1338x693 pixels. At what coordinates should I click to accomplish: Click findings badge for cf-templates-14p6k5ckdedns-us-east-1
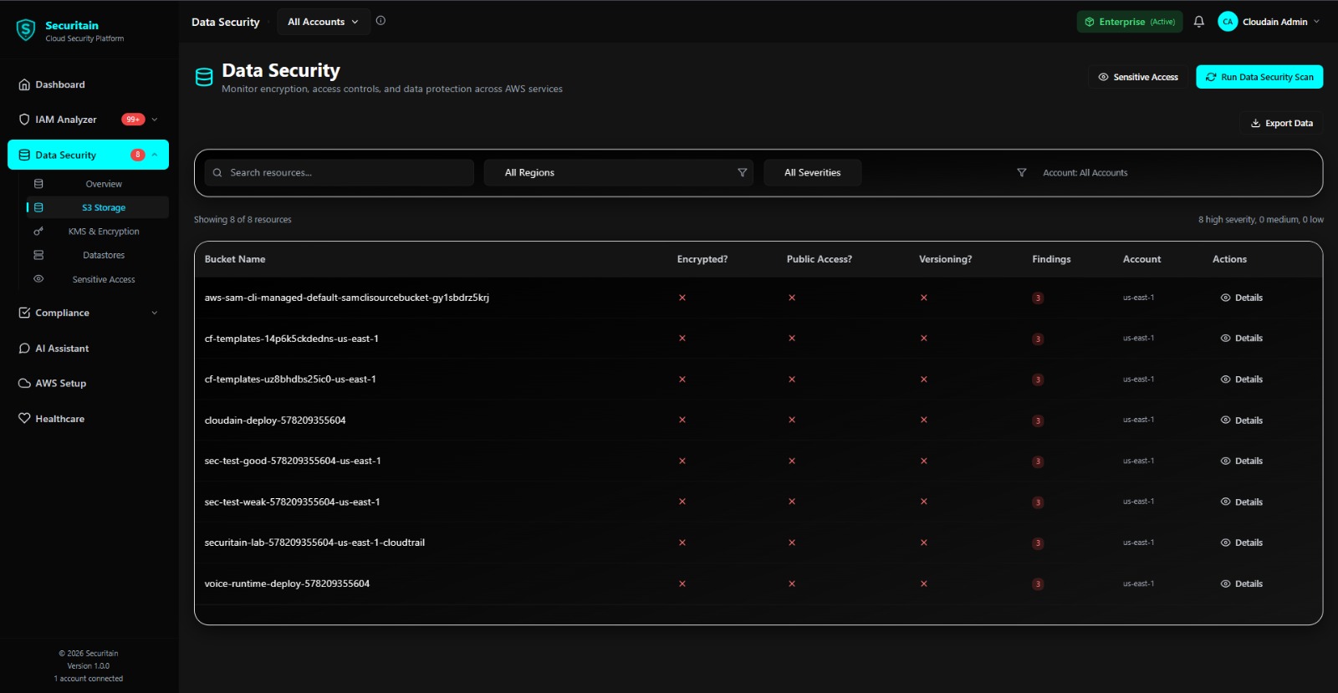(x=1038, y=339)
